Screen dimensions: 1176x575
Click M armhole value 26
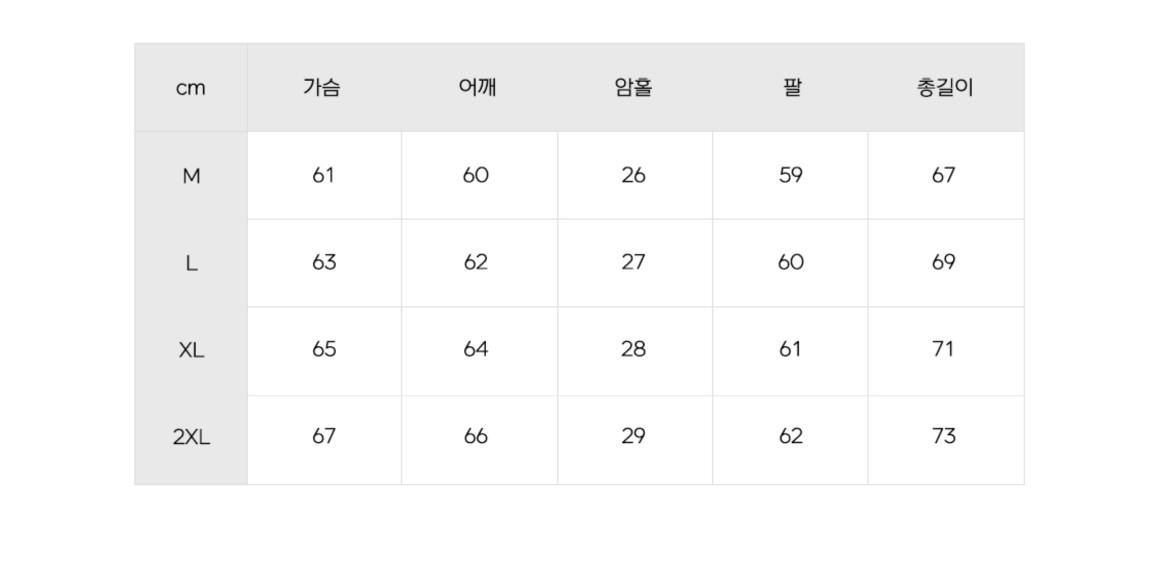pos(633,175)
